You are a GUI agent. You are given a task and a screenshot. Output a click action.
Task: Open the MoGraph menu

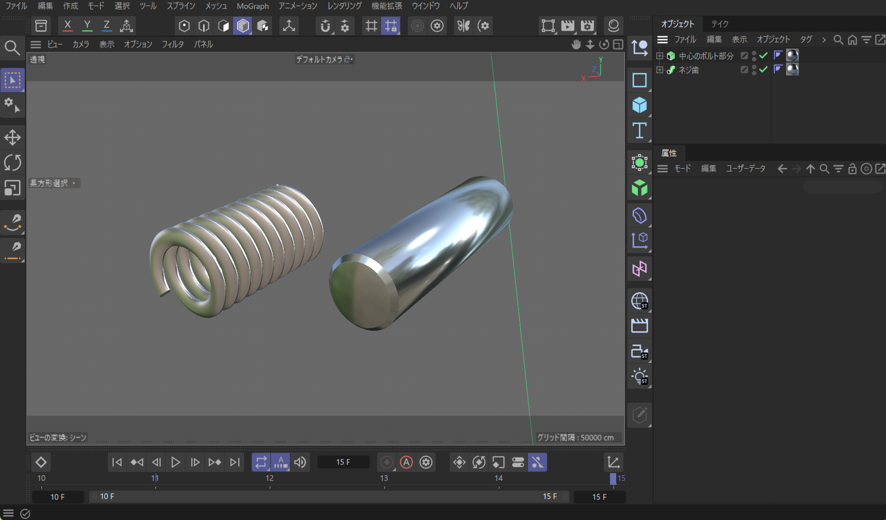[x=253, y=6]
